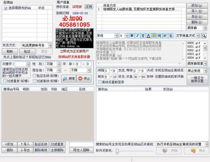This screenshot has width=210, height=162.
Task: Click 立即成为正式版用户 link
Action: (74, 51)
